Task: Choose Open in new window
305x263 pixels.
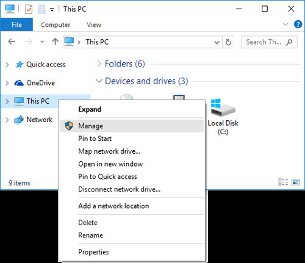Action: tap(132, 164)
